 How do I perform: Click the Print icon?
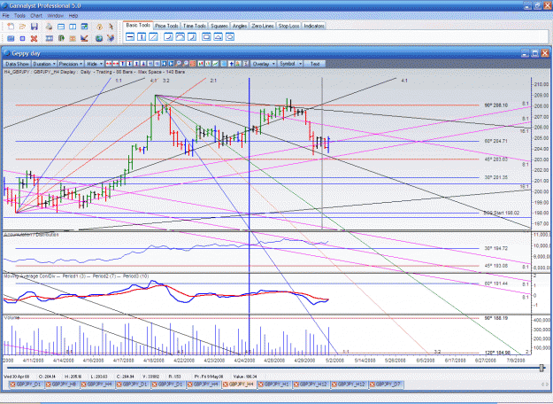pyautogui.click(x=49, y=27)
